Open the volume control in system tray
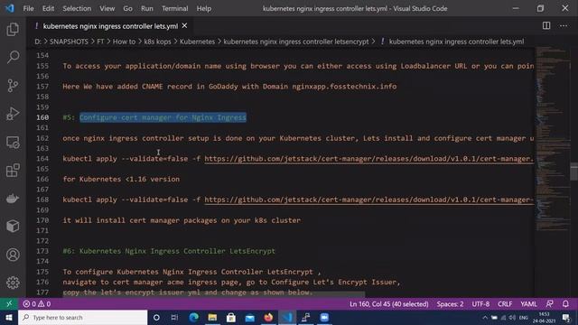 tap(512, 318)
